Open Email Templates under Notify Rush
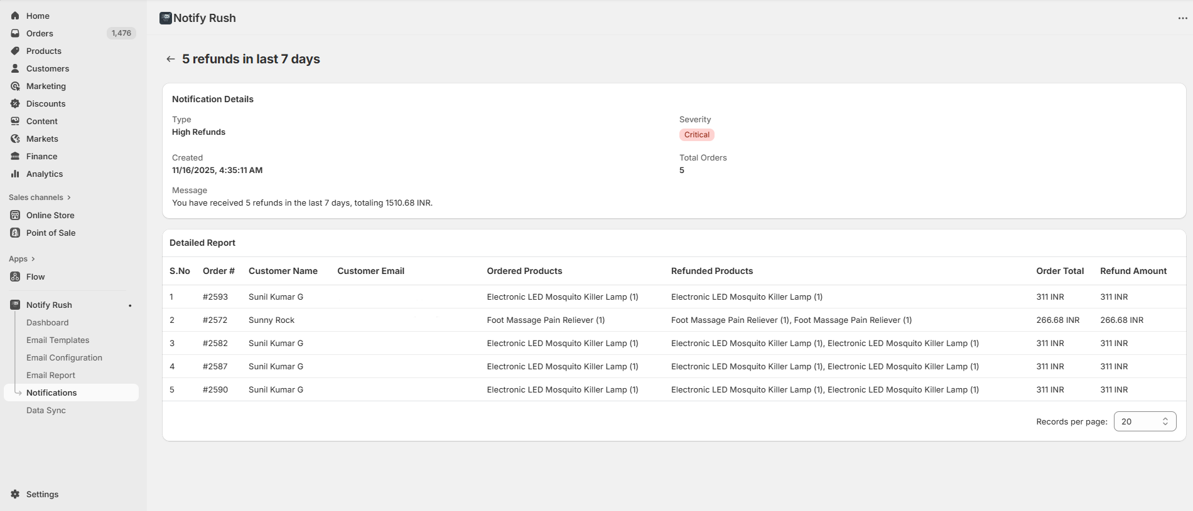Viewport: 1193px width, 511px height. [x=58, y=340]
